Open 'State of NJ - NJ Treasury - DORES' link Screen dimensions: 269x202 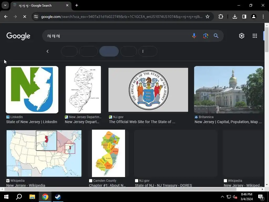[x=163, y=185]
